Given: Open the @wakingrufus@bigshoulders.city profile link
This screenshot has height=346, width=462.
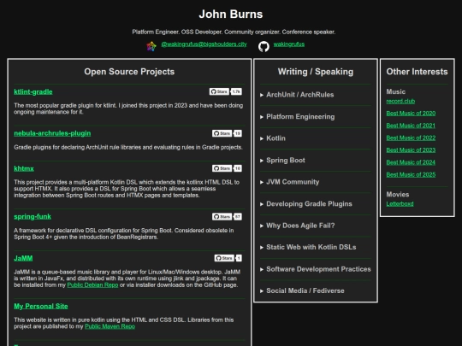Looking at the screenshot, I should point(204,44).
